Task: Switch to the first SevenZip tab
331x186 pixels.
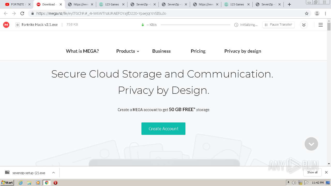Action: (143, 4)
